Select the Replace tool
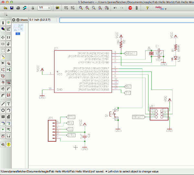Viewport: 194px width, 175px height. 3,76
